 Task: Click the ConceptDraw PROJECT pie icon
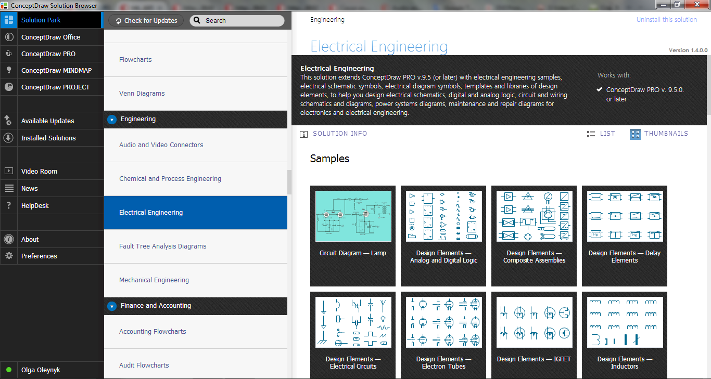click(x=8, y=87)
